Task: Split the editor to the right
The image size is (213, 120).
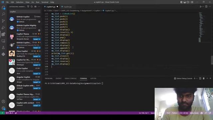Action: tap(206, 7)
